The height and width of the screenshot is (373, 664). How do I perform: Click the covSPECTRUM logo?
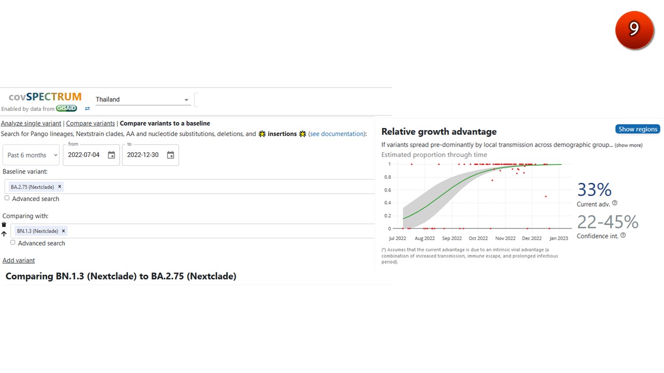pyautogui.click(x=45, y=97)
